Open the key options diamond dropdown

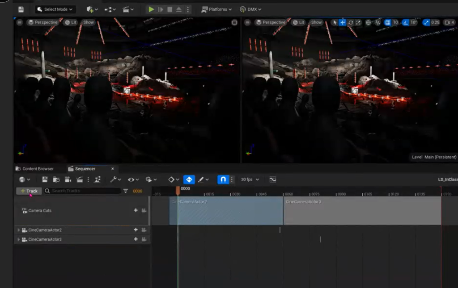pos(174,179)
